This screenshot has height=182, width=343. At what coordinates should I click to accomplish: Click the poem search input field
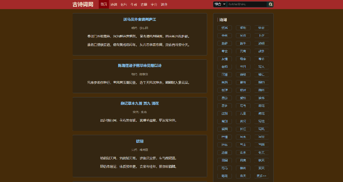pos(247,4)
